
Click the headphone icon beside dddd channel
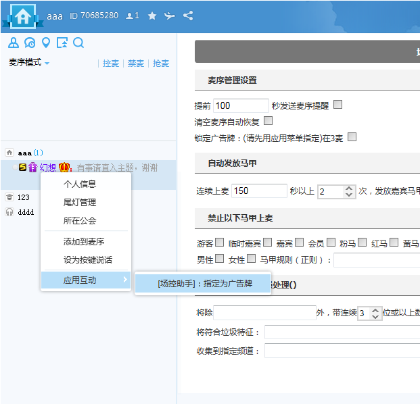tap(9, 211)
